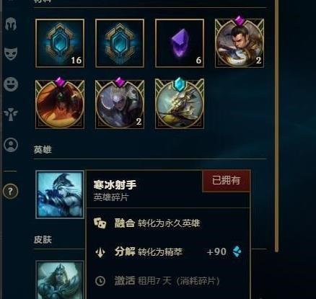Click the 已拥有 owned badge

(x=226, y=181)
